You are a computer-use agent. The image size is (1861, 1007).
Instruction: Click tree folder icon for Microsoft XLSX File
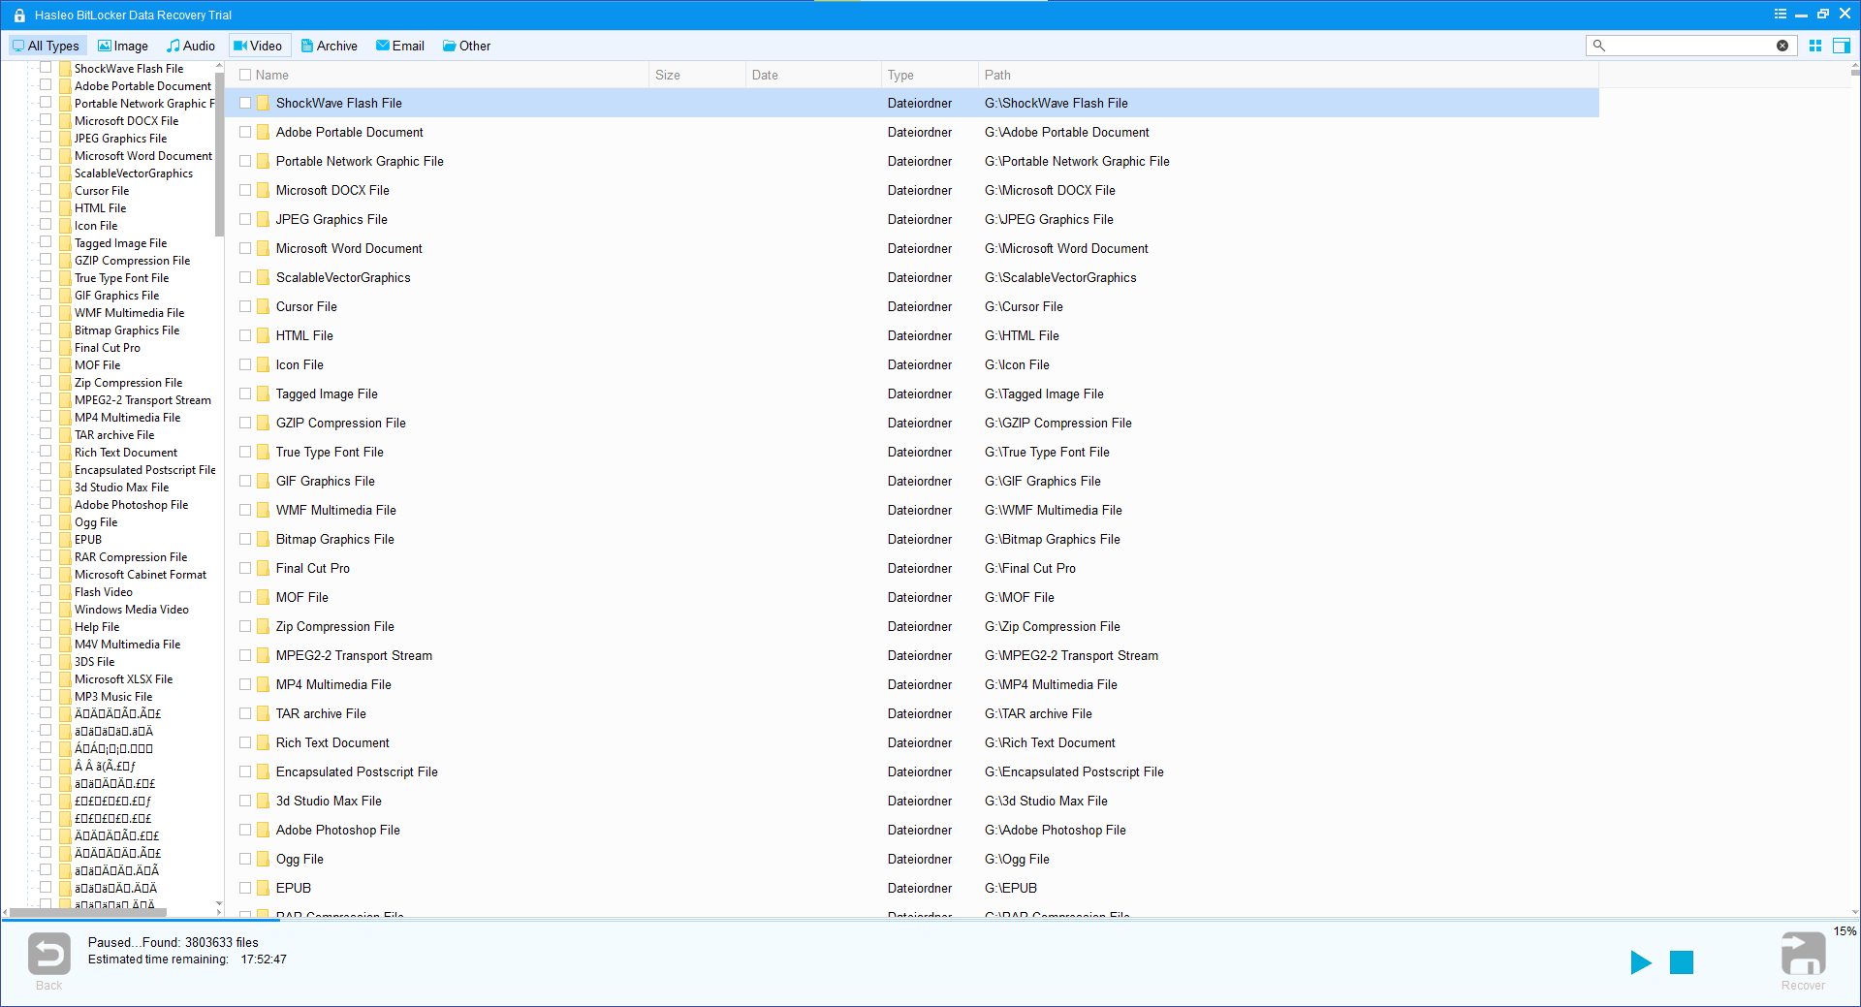tap(65, 678)
